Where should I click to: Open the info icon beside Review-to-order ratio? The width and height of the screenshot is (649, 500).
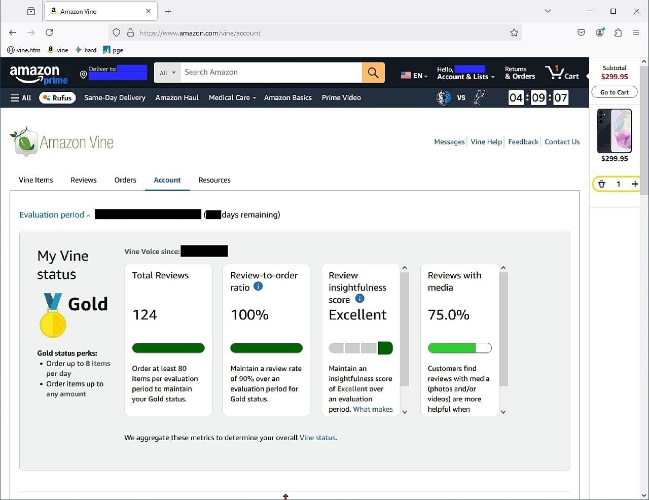point(258,287)
